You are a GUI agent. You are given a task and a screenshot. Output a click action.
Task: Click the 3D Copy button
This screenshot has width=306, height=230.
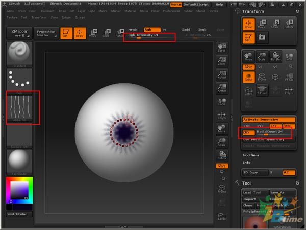255,173
